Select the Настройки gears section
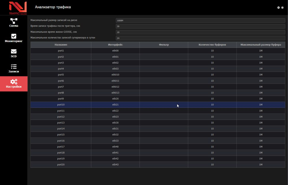288x185 pixels. click(14, 84)
